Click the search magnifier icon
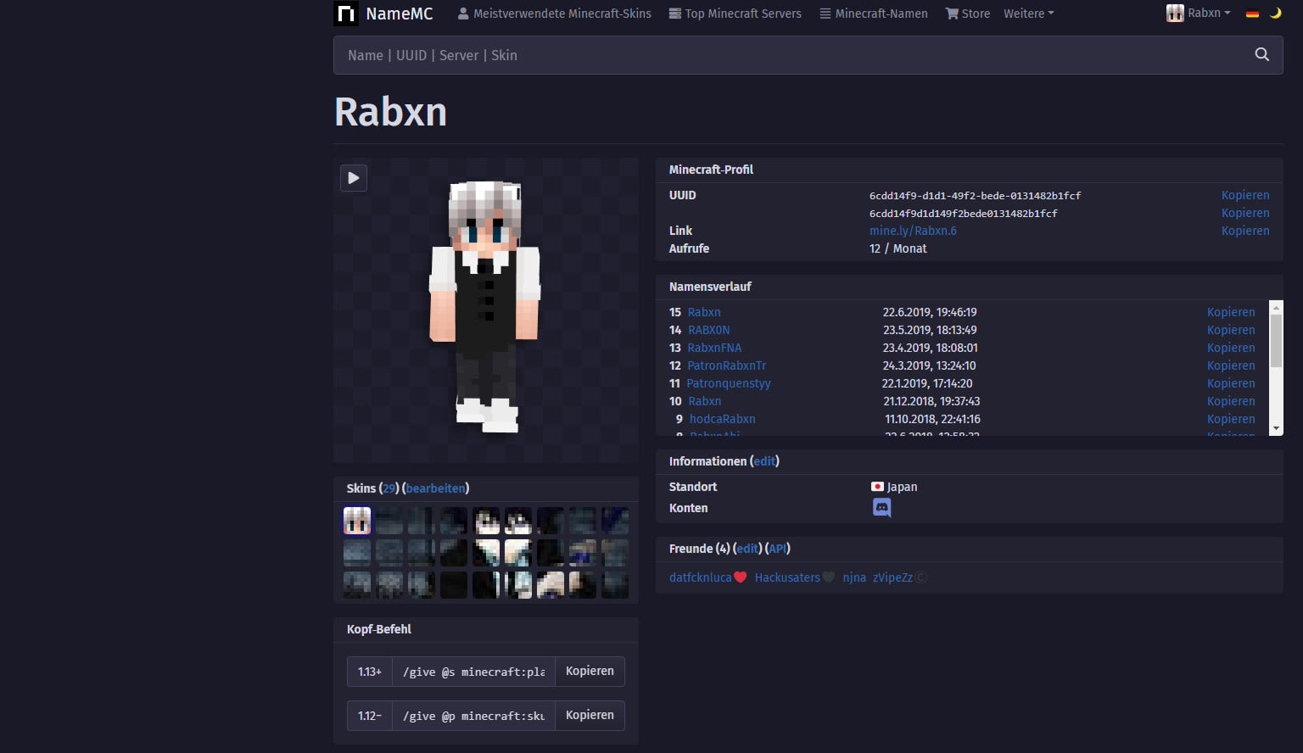 [1261, 55]
